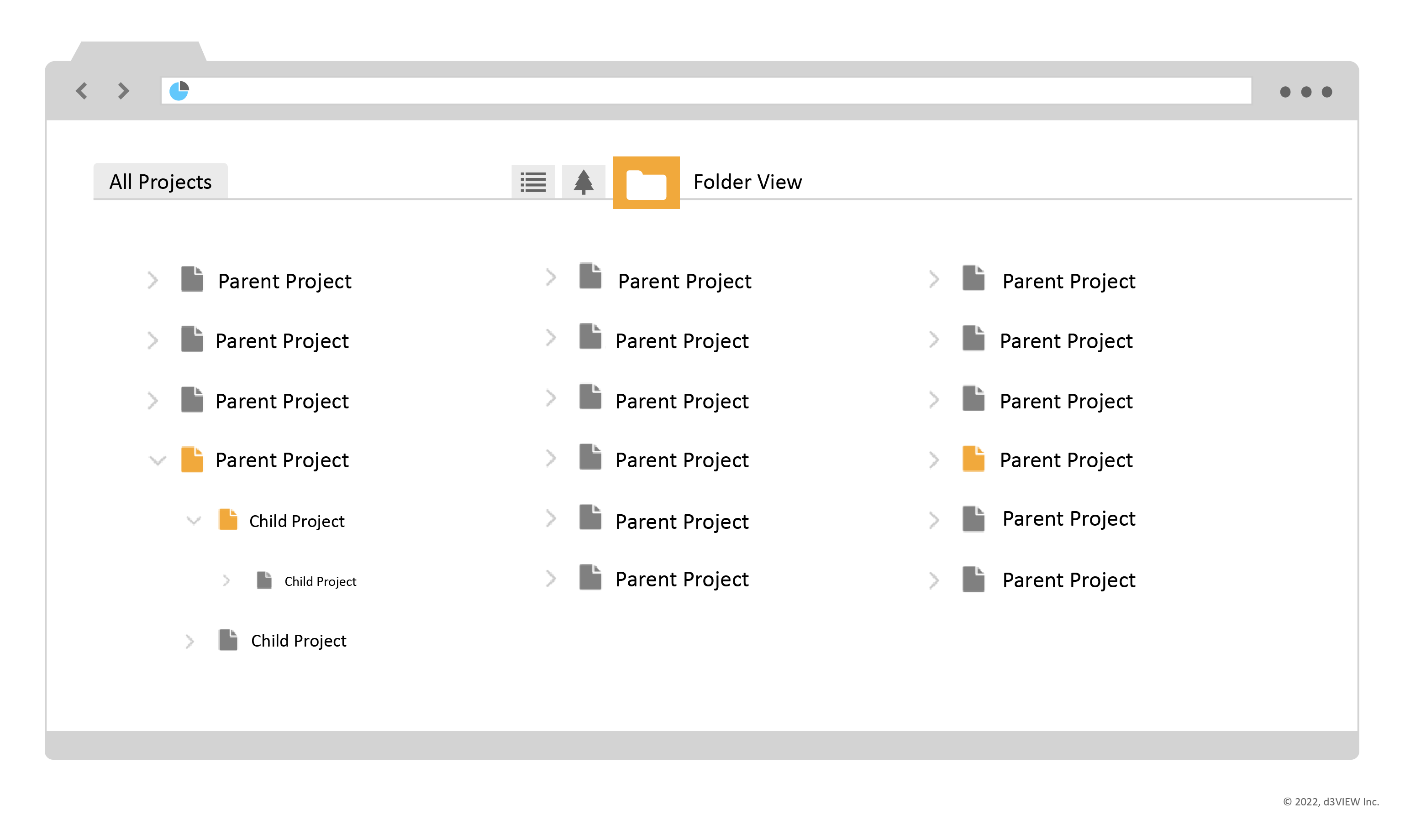This screenshot has height=820, width=1405.
Task: Click the orange Folder View icon
Action: tap(646, 183)
